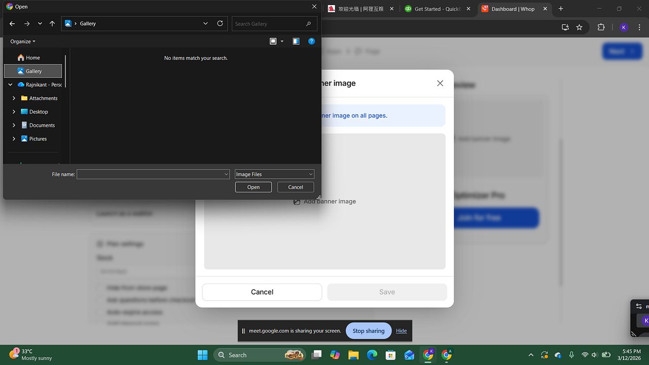The height and width of the screenshot is (365, 649).
Task: Switch to the Dashboard | Whop tab
Action: [x=513, y=9]
